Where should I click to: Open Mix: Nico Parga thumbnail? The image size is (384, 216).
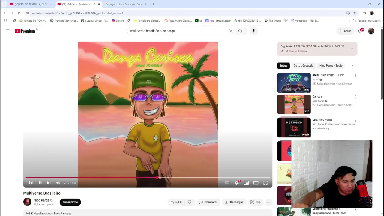(x=294, y=127)
